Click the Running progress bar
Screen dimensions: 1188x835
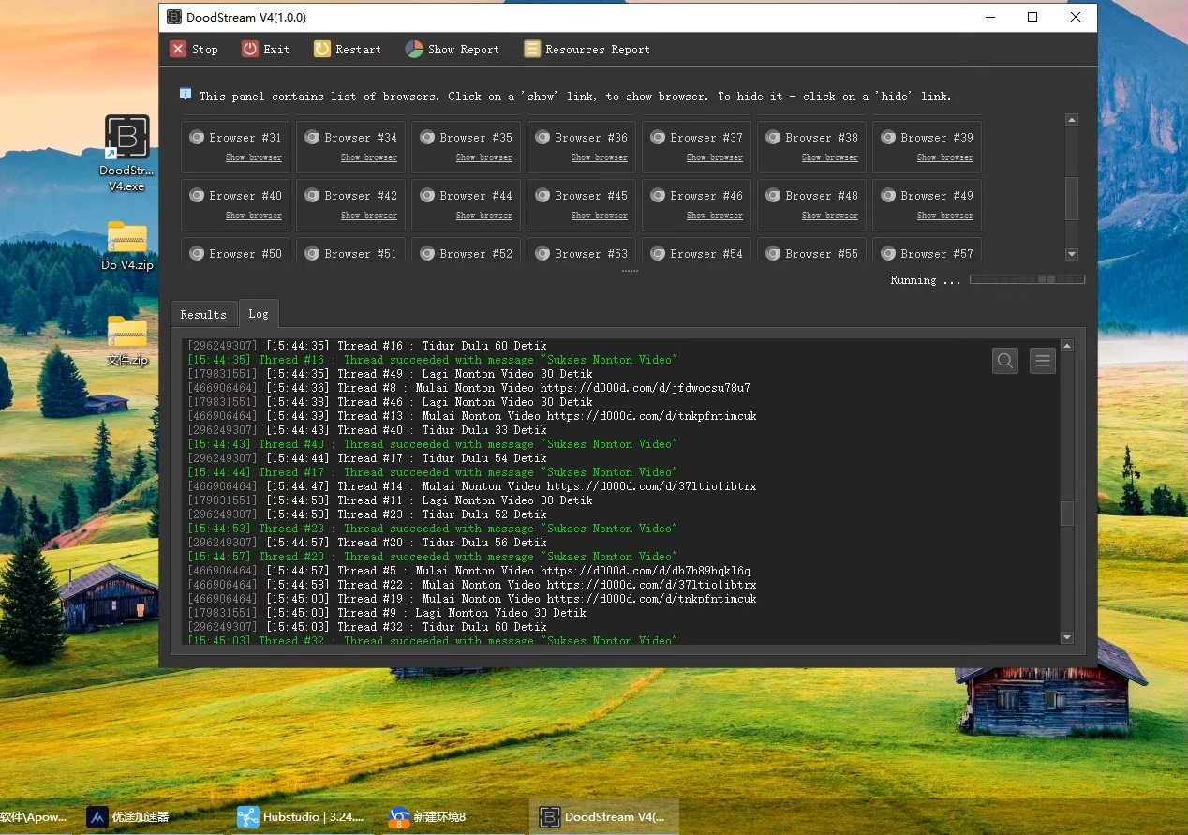[x=1027, y=279]
